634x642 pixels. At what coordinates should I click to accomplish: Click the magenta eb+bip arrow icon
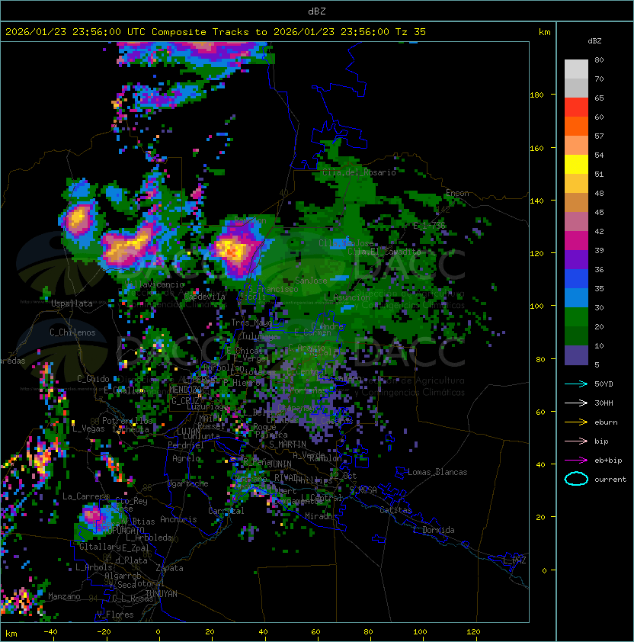tap(576, 461)
